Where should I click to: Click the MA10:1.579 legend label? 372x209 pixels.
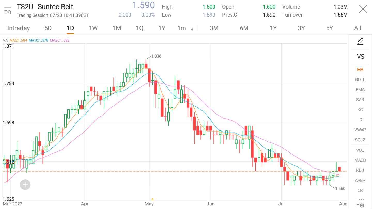(x=38, y=40)
